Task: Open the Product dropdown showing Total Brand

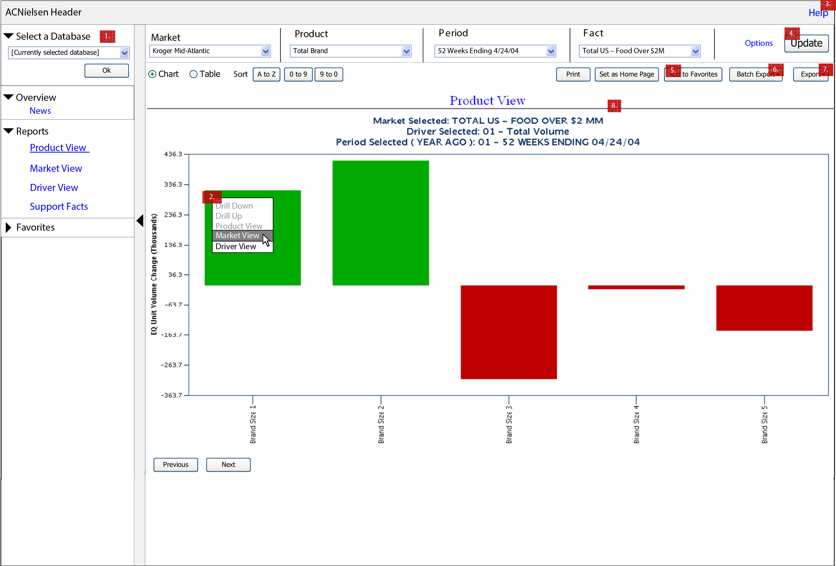Action: (350, 51)
